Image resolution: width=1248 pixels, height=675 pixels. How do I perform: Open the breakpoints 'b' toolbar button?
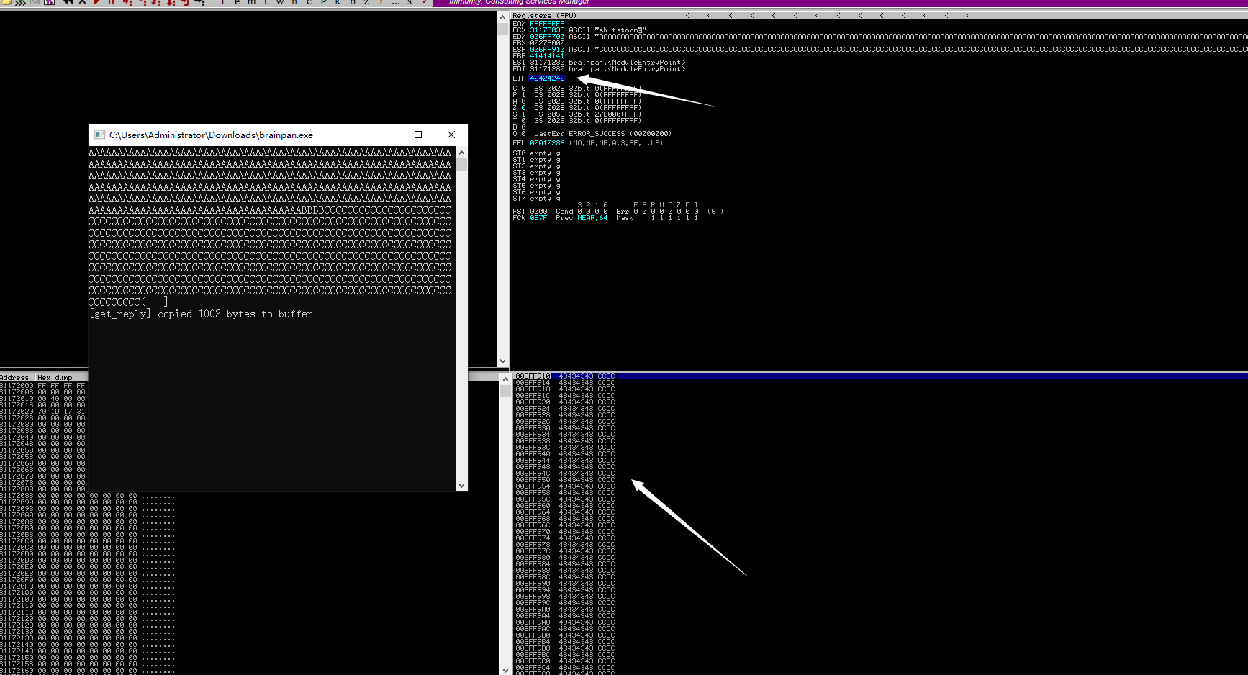[353, 2]
